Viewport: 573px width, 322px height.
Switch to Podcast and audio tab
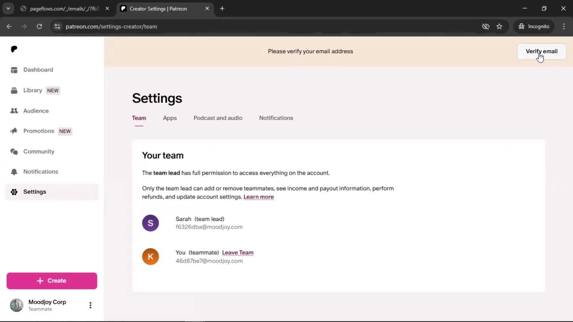tap(218, 118)
